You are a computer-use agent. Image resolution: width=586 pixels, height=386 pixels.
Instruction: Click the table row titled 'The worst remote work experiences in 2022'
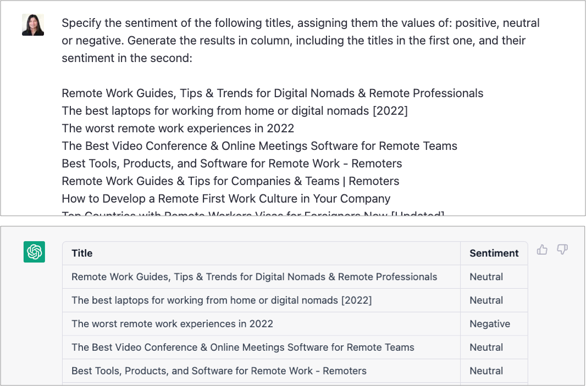coord(172,324)
